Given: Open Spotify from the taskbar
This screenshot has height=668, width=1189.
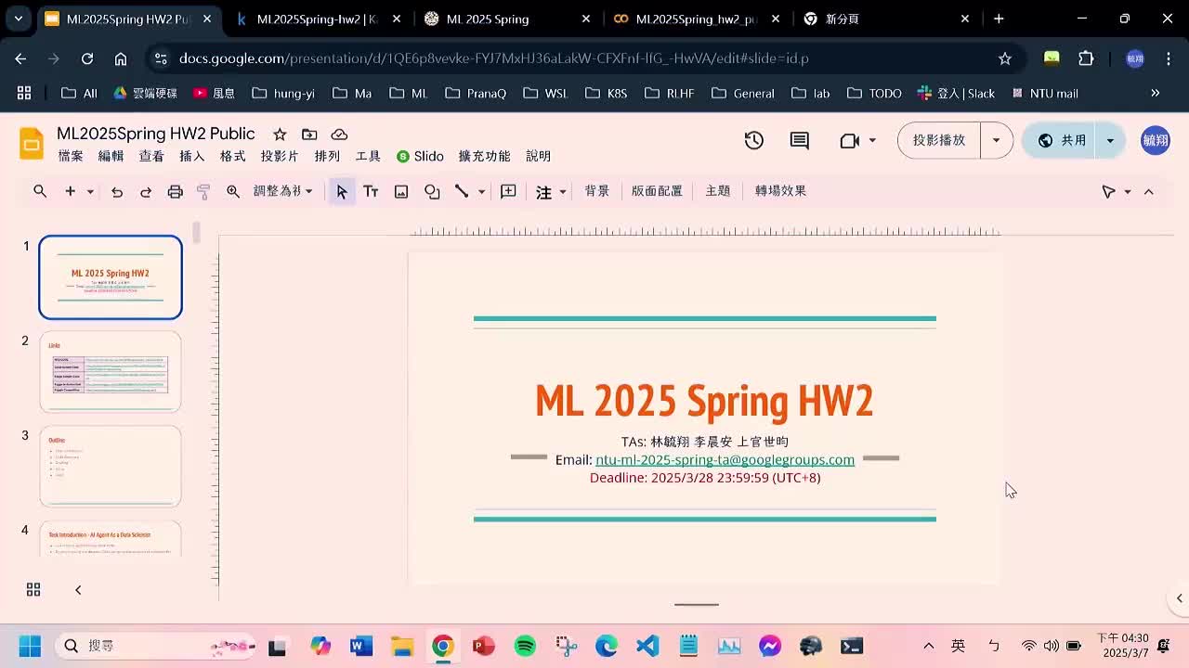Looking at the screenshot, I should 525,646.
